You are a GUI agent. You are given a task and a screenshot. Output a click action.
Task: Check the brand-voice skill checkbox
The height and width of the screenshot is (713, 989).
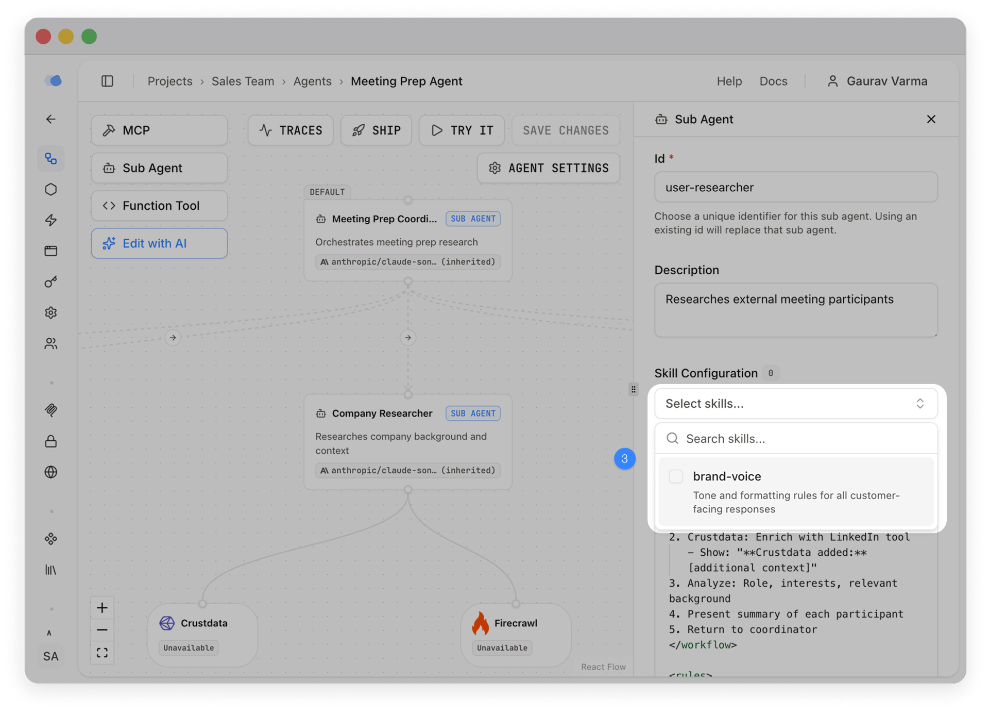(x=675, y=476)
